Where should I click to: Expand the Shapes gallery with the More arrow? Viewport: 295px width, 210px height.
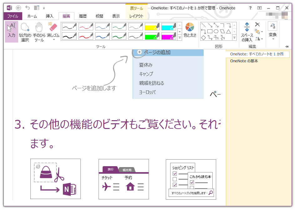point(234,37)
